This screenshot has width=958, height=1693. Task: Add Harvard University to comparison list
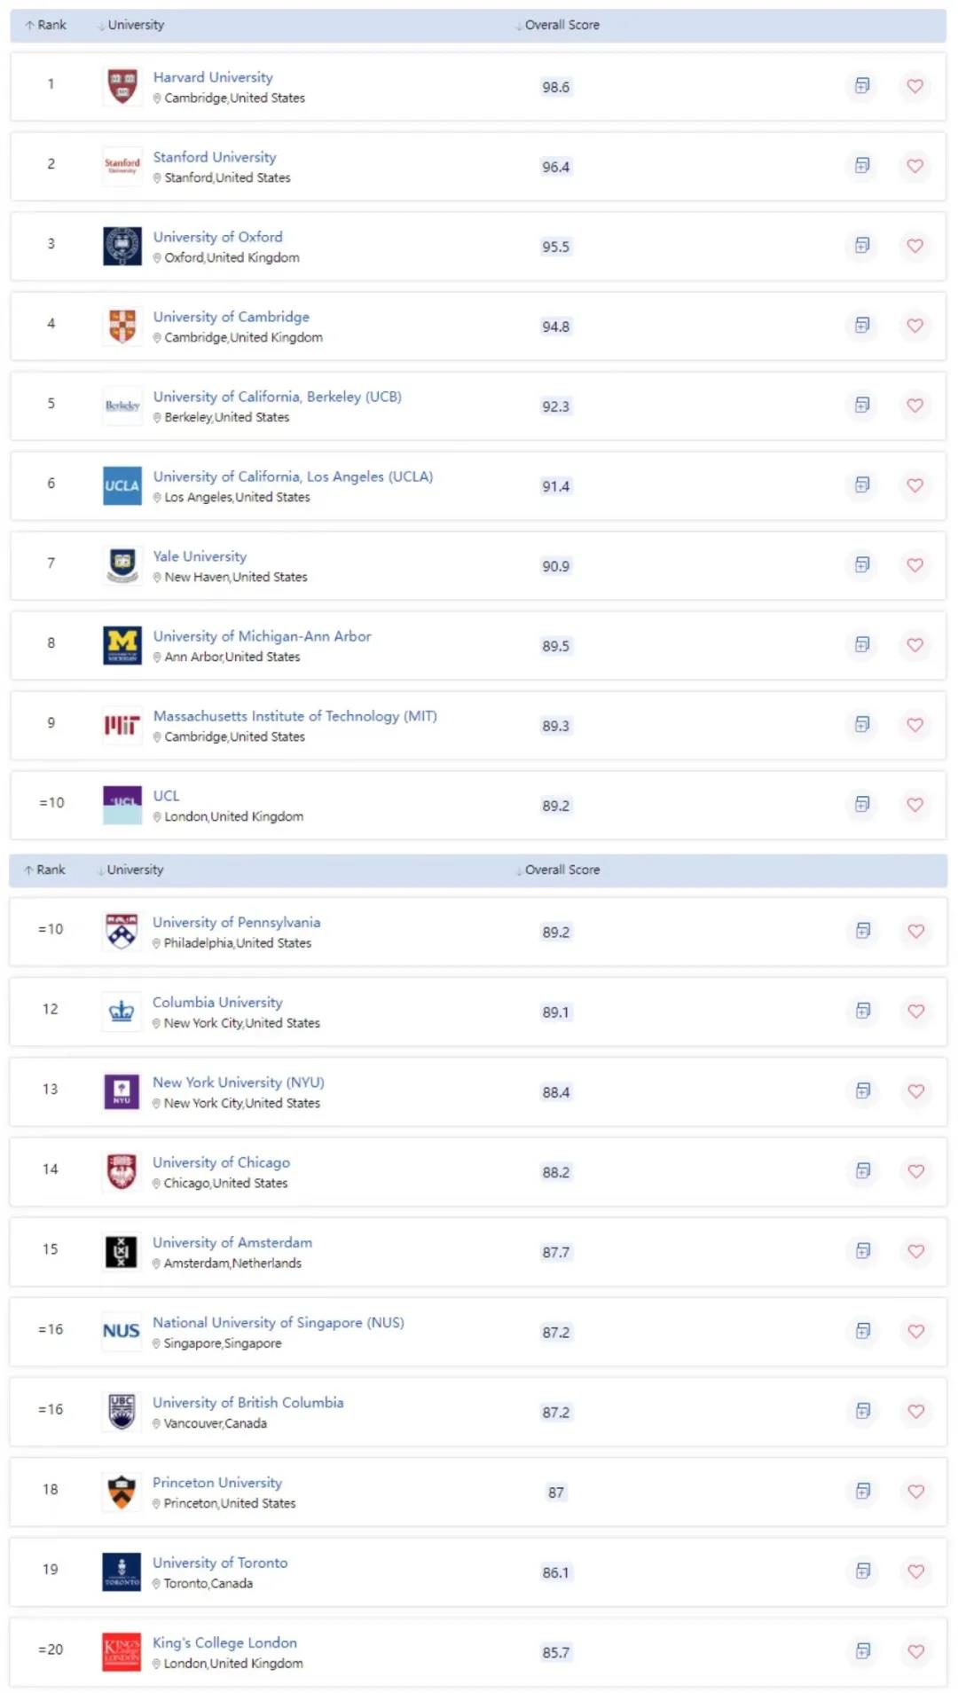coord(861,86)
